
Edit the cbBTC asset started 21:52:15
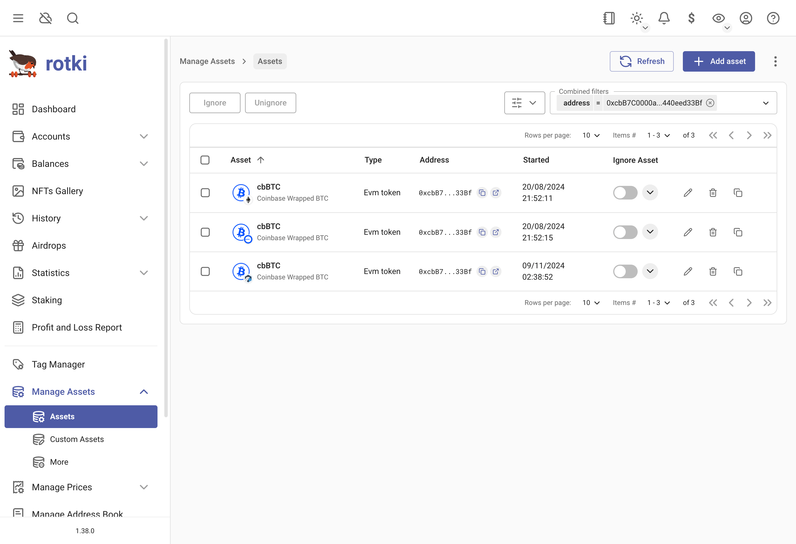688,232
